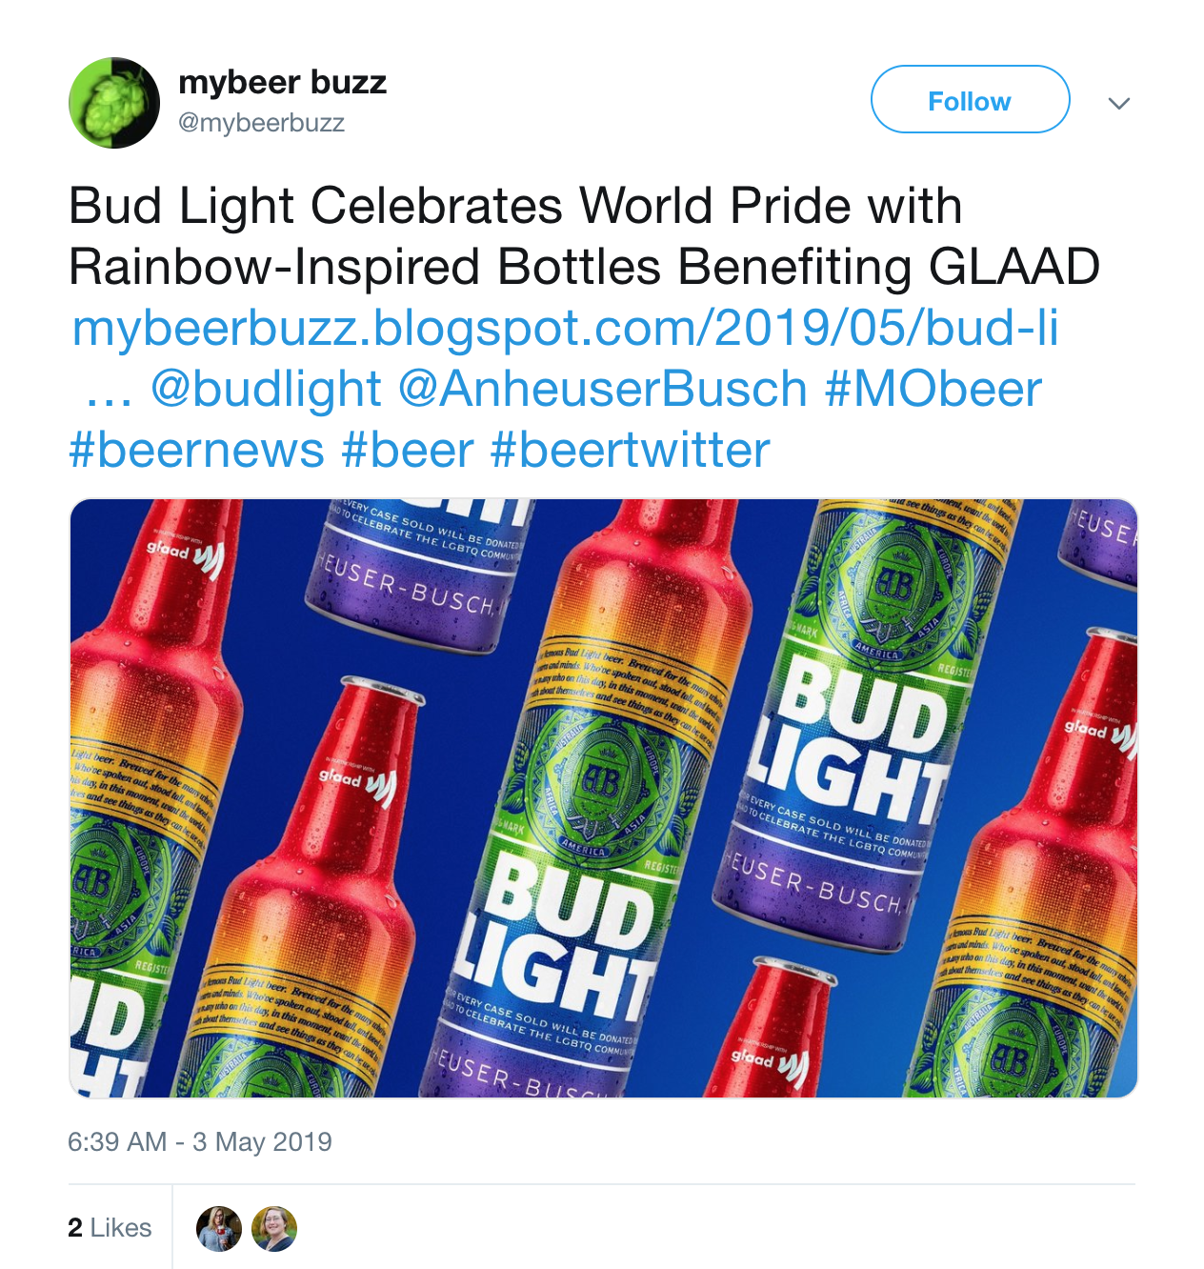Open the mybeerbuzz.blogspot.com article link

tap(566, 329)
